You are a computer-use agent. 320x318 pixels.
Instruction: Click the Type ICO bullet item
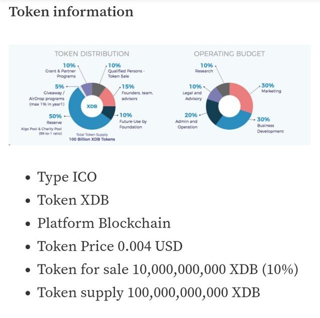click(x=67, y=177)
